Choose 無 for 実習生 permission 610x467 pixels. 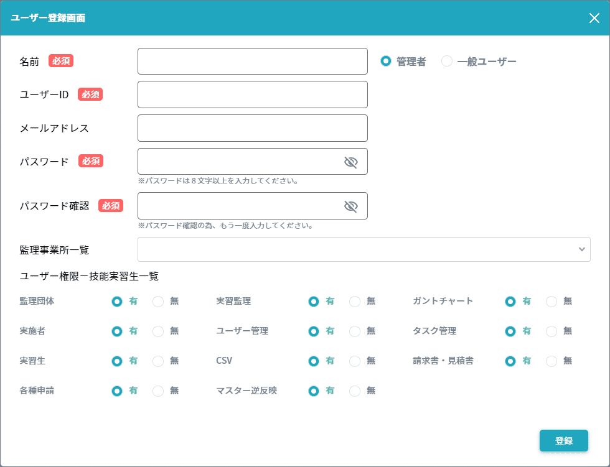pos(158,361)
